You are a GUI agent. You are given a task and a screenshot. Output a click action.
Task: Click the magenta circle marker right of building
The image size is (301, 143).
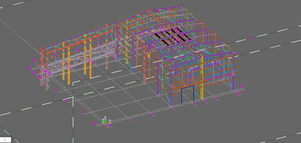point(249,38)
